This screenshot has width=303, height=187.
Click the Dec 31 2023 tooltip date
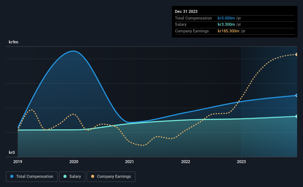186,11
